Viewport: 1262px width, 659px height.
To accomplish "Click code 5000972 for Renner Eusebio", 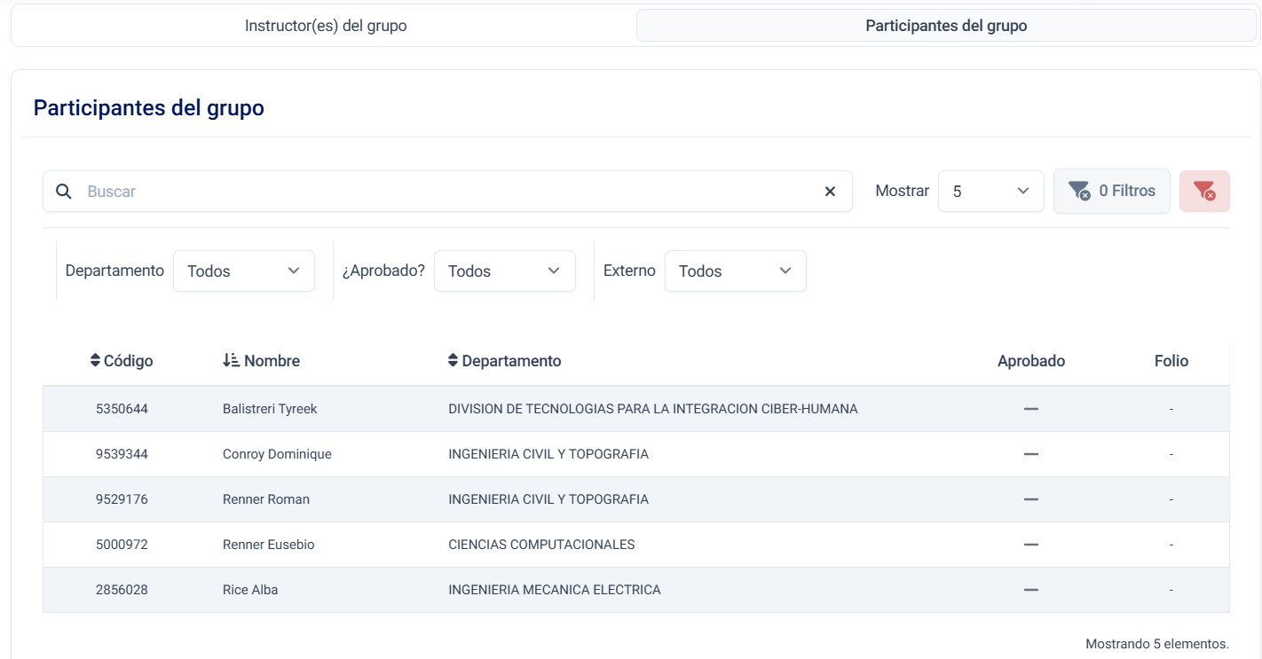I will pyautogui.click(x=122, y=545).
